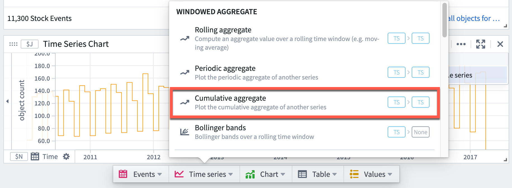Open the Table dropdown menu

pos(318,174)
